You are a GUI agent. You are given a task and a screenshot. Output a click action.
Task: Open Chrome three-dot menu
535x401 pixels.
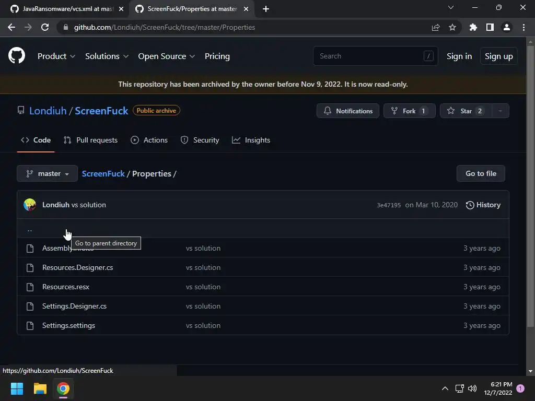pos(524,27)
